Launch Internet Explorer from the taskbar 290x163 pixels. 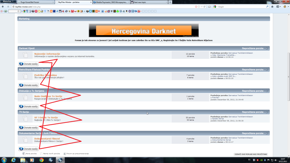point(14,160)
